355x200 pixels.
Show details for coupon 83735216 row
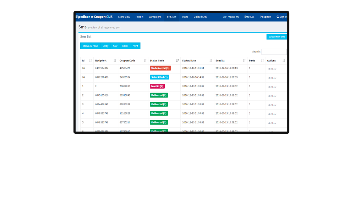pyautogui.click(x=272, y=123)
